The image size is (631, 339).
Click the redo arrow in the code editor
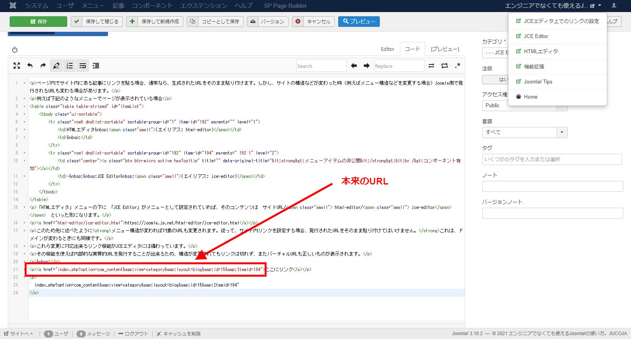pyautogui.click(x=43, y=66)
